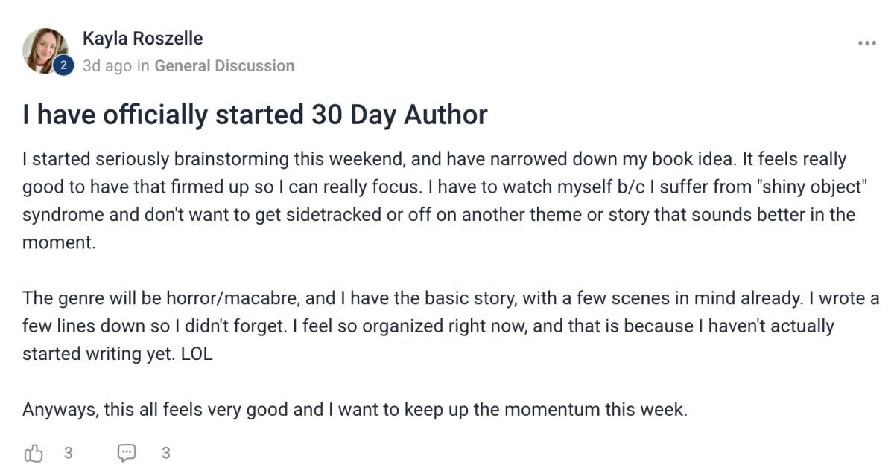
Task: Click the 'LOL' text in the post
Action: pos(197,354)
